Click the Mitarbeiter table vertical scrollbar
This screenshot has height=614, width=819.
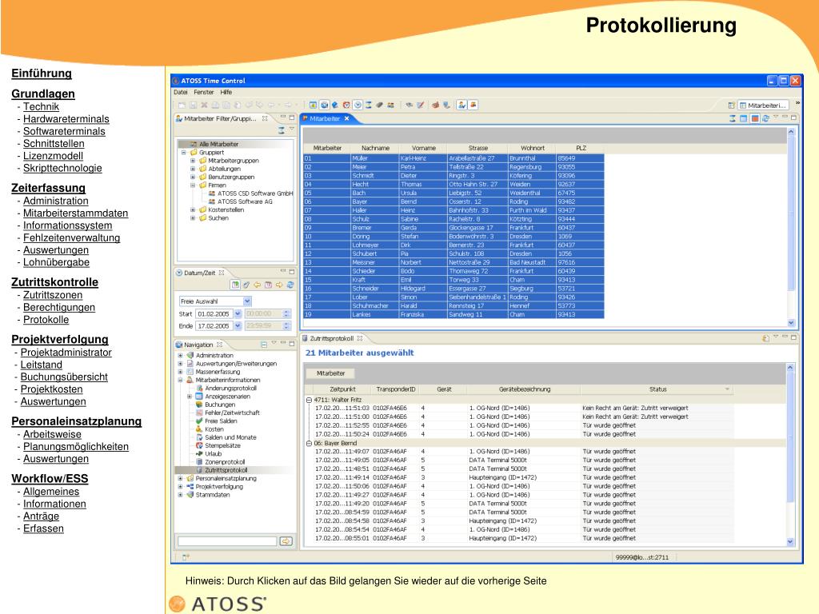click(x=791, y=227)
